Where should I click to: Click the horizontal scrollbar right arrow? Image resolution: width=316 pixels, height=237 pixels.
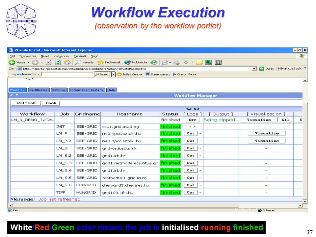[300, 205]
